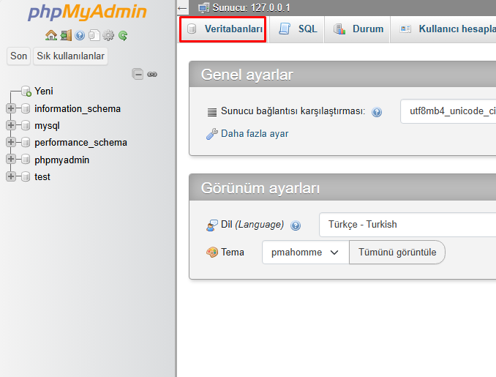This screenshot has height=377, width=496.
Task: Open the MySQL documentation pages icon
Action: click(x=94, y=35)
